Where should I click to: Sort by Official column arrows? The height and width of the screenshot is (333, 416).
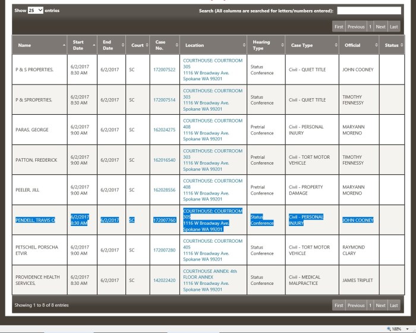pyautogui.click(x=376, y=45)
